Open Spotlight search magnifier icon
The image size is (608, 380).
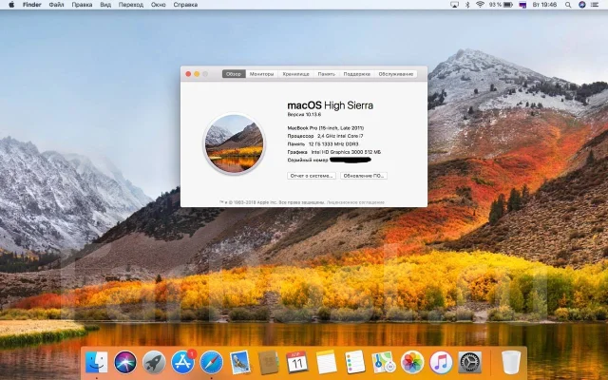(x=568, y=5)
